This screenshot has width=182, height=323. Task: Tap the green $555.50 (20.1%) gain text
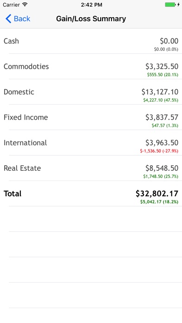(x=162, y=75)
